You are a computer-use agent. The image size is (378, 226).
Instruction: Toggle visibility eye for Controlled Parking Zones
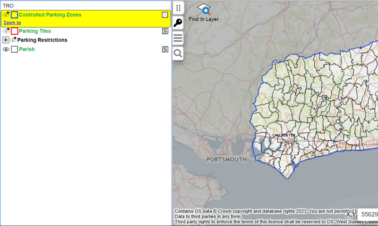6,15
